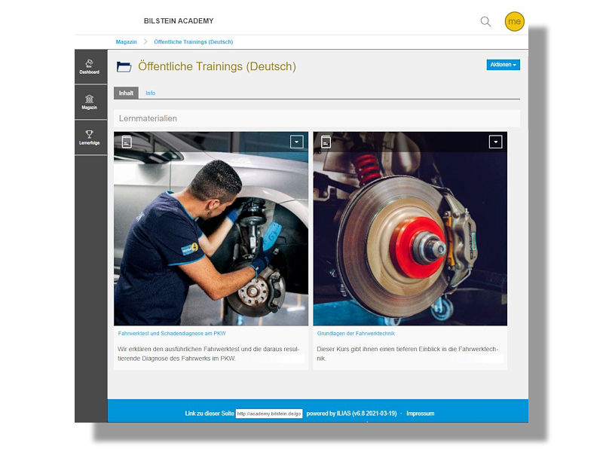The height and width of the screenshot is (452, 603).
Task: Expand the Aktionen dropdown
Action: click(x=503, y=65)
